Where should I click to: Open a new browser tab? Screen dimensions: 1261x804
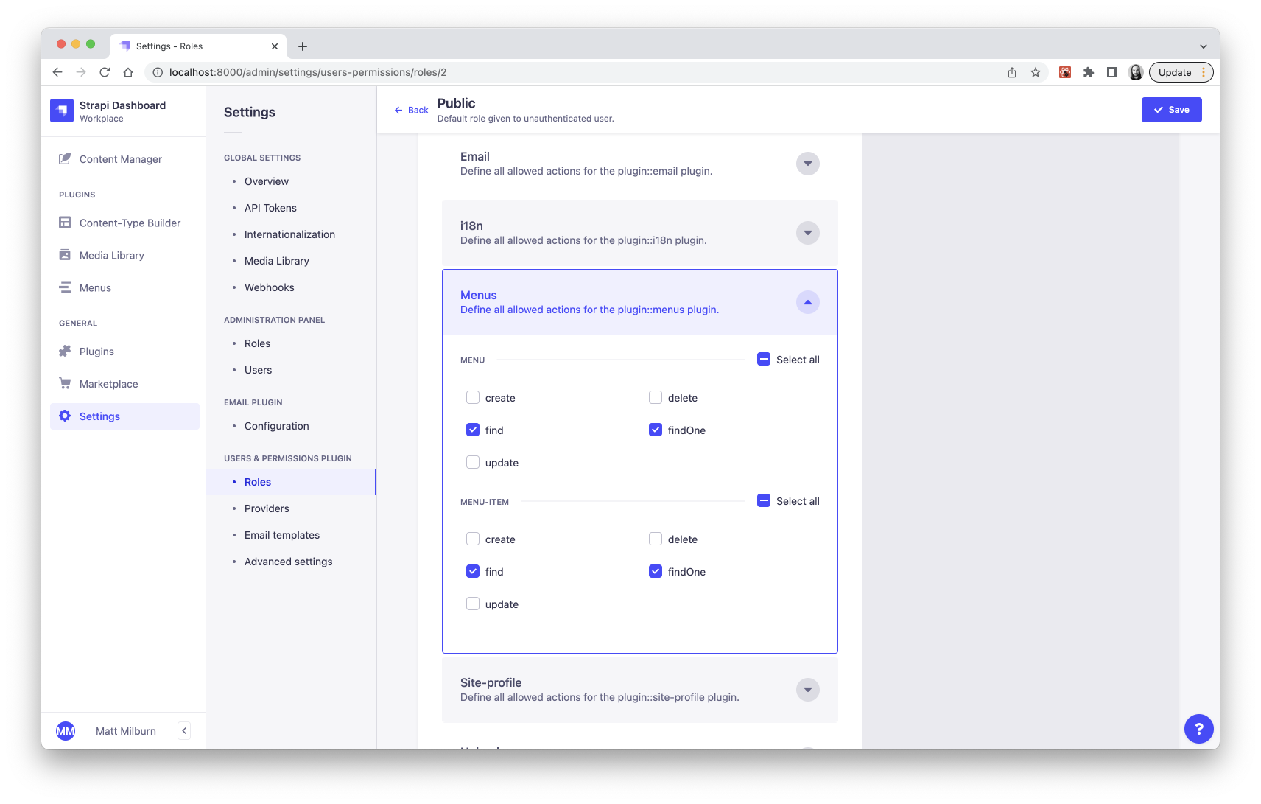(x=303, y=46)
